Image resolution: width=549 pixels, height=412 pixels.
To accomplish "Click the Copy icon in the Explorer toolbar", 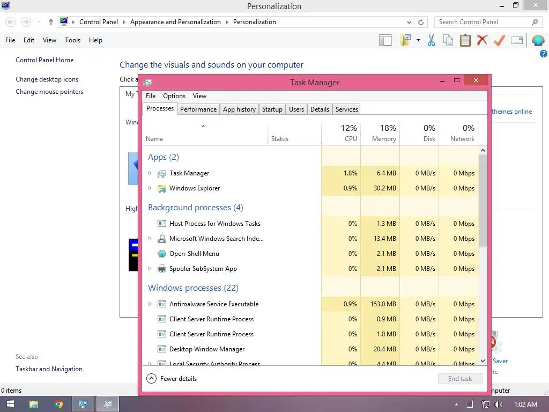I will click(x=448, y=40).
